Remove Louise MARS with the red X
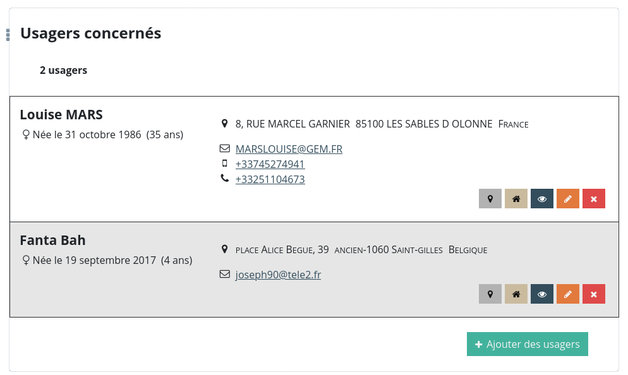Screen dimensions: 628x375 coord(594,199)
